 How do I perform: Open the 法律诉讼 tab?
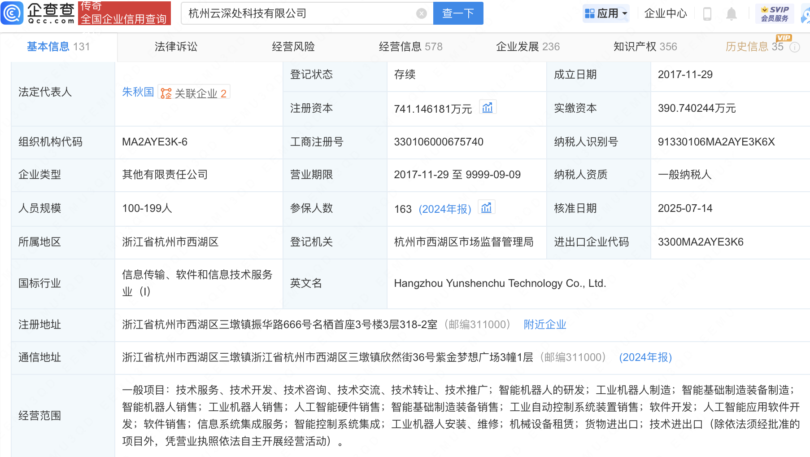pos(176,47)
